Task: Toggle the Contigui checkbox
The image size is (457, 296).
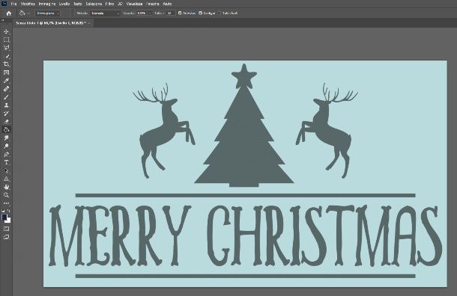Action: (x=201, y=13)
